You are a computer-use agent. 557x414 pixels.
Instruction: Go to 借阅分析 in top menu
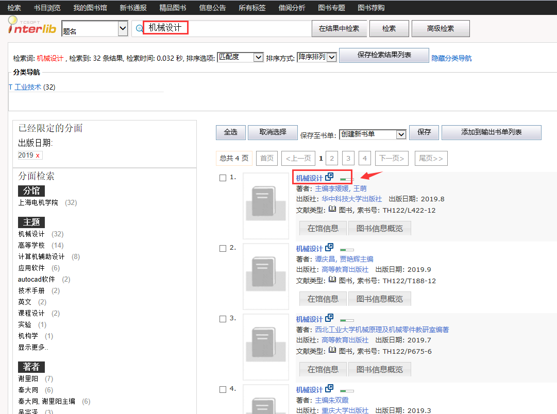tap(291, 8)
